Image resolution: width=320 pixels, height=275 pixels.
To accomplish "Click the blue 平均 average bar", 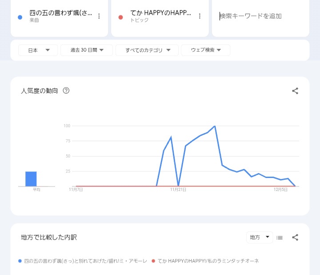I will (x=31, y=179).
